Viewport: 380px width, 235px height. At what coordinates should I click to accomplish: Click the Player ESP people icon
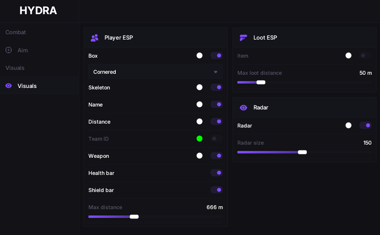click(95, 38)
